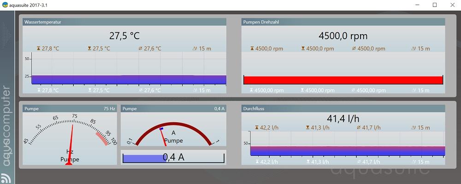461x184 pixels.
Task: Select the Pumpe panel header showing 75 Hz
Action: (x=70, y=109)
